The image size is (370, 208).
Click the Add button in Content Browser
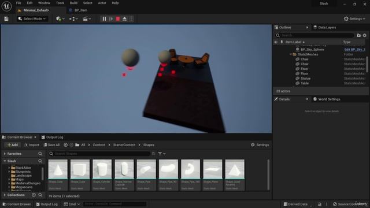point(13,145)
